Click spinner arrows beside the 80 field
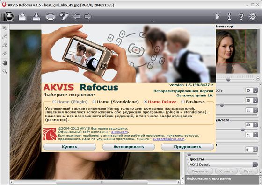The width and height of the screenshot is (262, 185). pyautogui.click(x=255, y=125)
